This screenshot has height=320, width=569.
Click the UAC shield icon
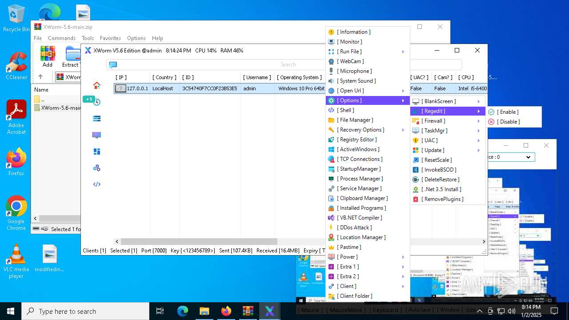pyautogui.click(x=416, y=140)
